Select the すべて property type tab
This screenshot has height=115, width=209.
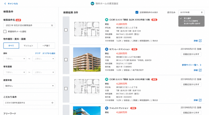(11, 46)
